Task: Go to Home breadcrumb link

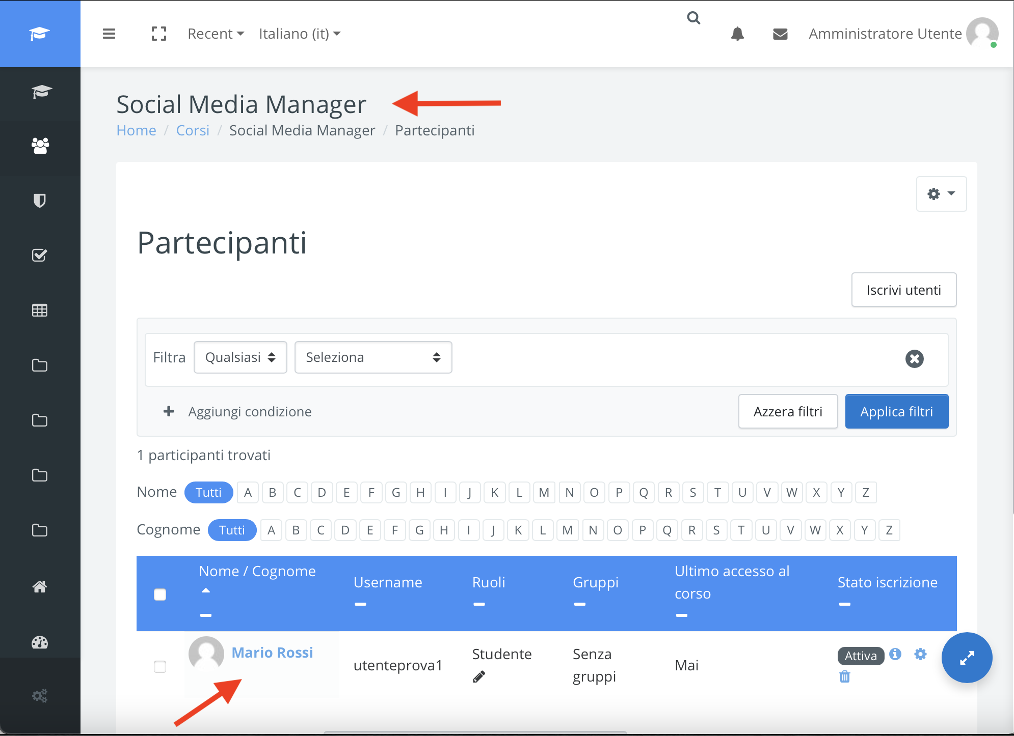Action: click(x=136, y=130)
